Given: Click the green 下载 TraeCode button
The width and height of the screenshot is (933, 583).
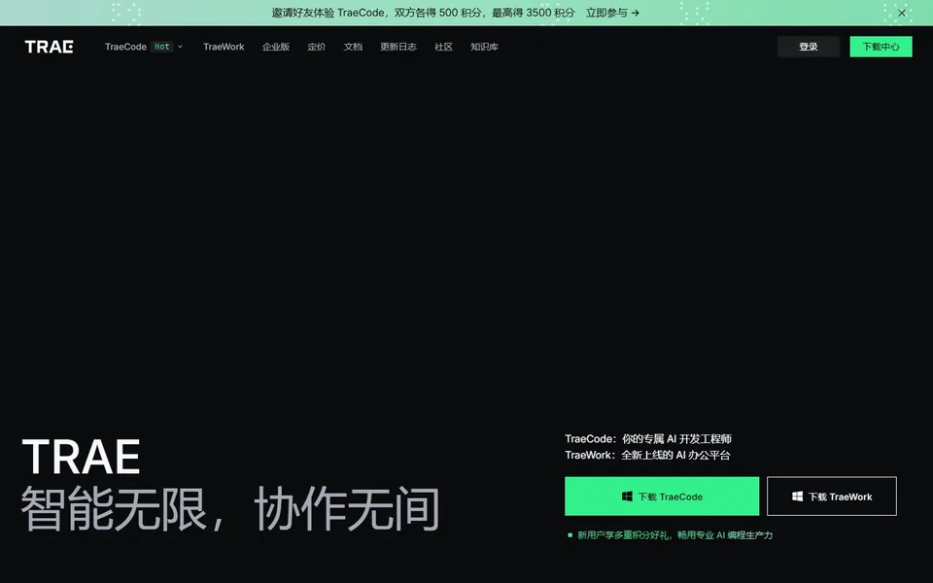Looking at the screenshot, I should click(x=662, y=497).
